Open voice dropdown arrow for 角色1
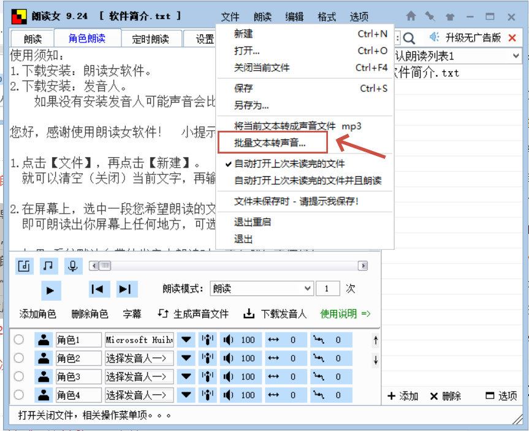Screen dimensions: 529x431 (186, 340)
